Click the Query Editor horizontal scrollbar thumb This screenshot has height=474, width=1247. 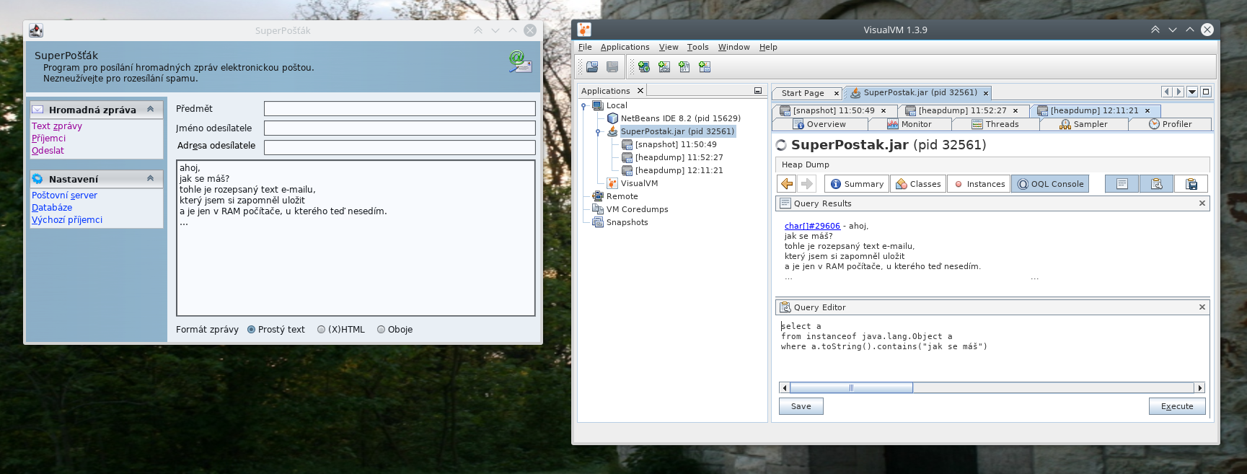tap(851, 388)
